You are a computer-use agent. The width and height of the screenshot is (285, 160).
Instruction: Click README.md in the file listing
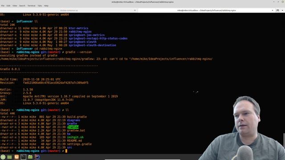74,140
